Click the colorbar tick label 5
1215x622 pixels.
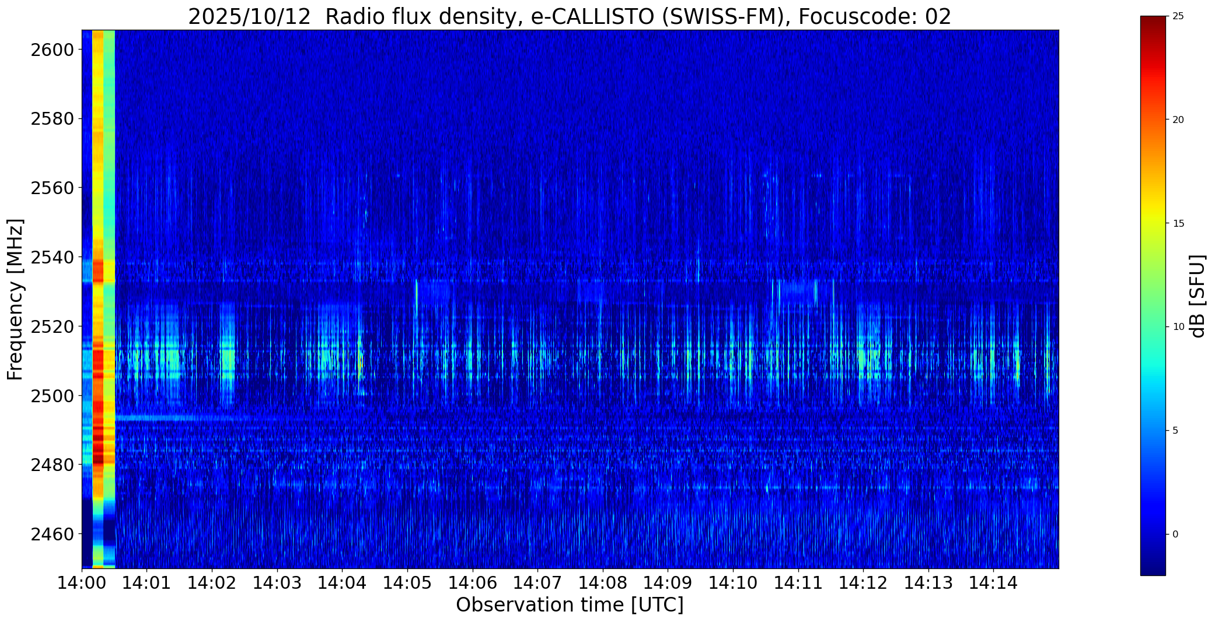point(1175,431)
